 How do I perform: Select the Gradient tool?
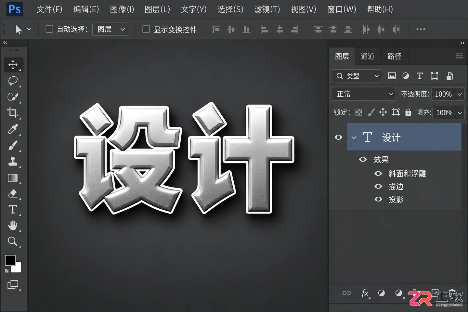point(13,178)
